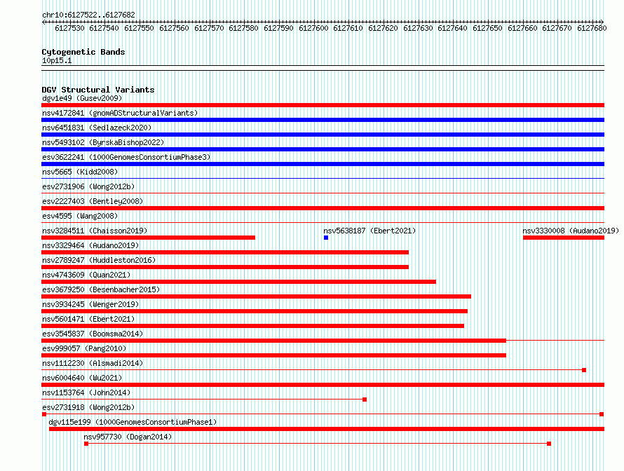The height and width of the screenshot is (471, 624).
Task: Open nsv4172841 (gnomADStructuralVariants) variant
Action: (x=120, y=113)
